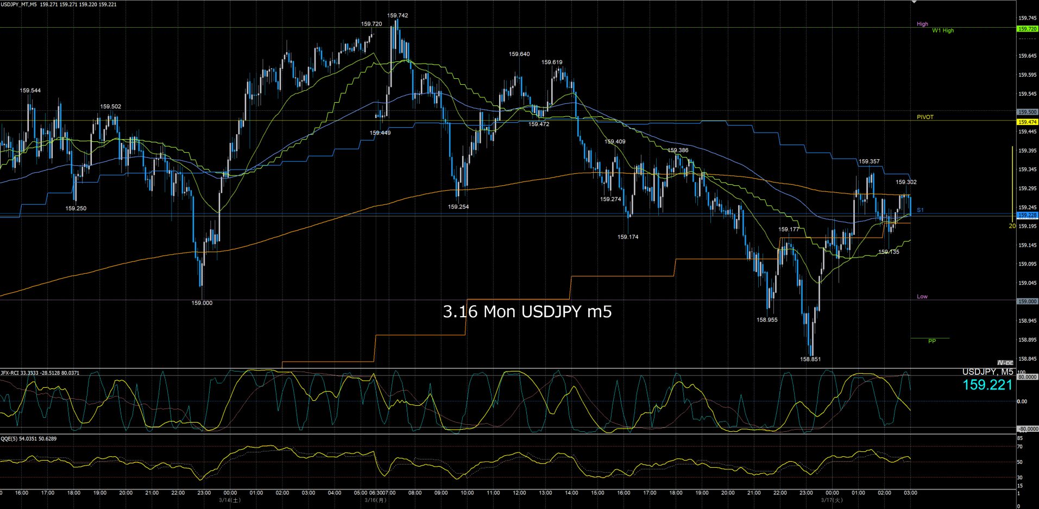This screenshot has height=509, width=1039.
Task: Select the gray 159.500 price level tag
Action: pos(1027,112)
